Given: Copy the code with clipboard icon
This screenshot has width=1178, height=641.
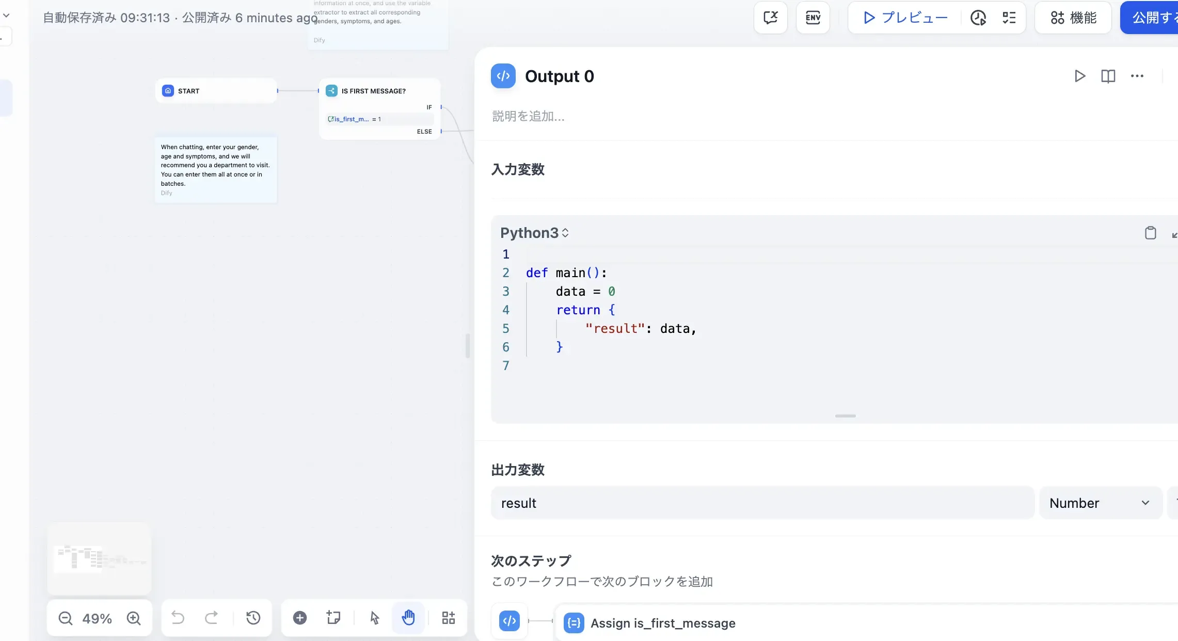Looking at the screenshot, I should (1150, 233).
